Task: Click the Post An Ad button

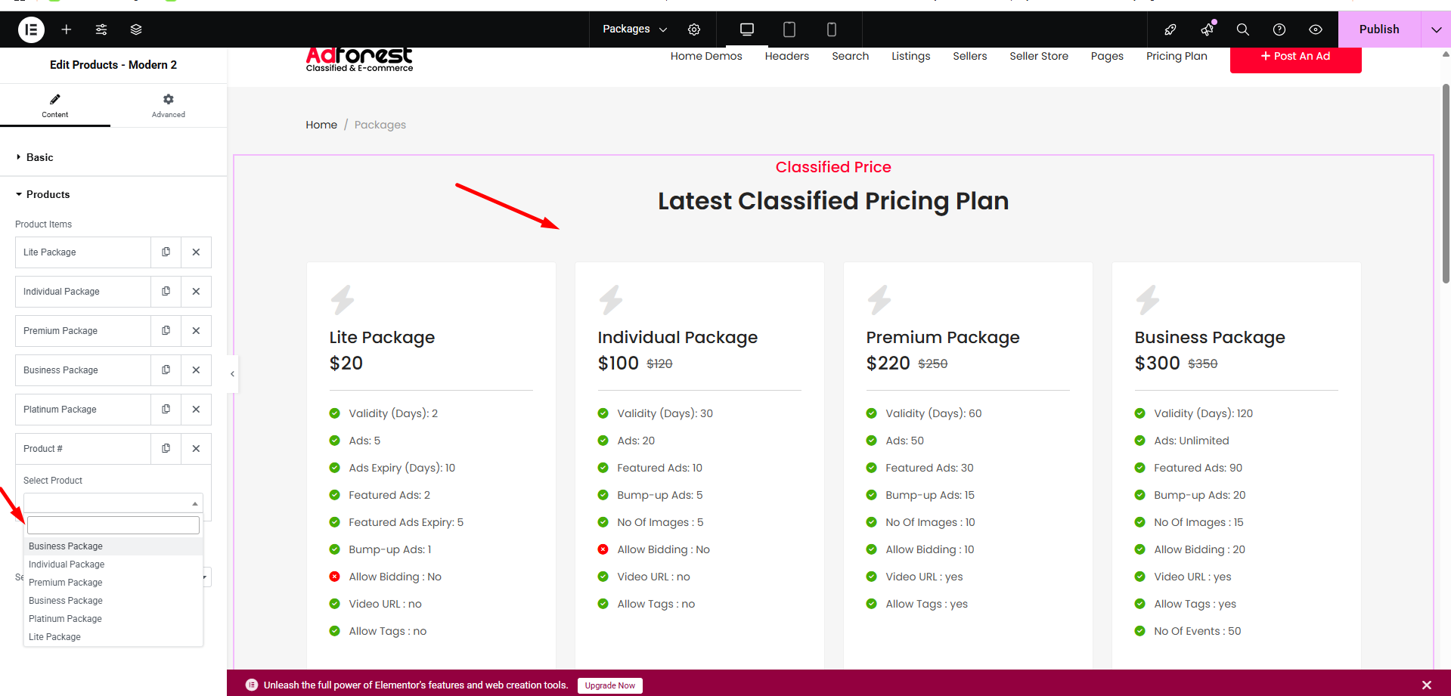Action: [1295, 59]
